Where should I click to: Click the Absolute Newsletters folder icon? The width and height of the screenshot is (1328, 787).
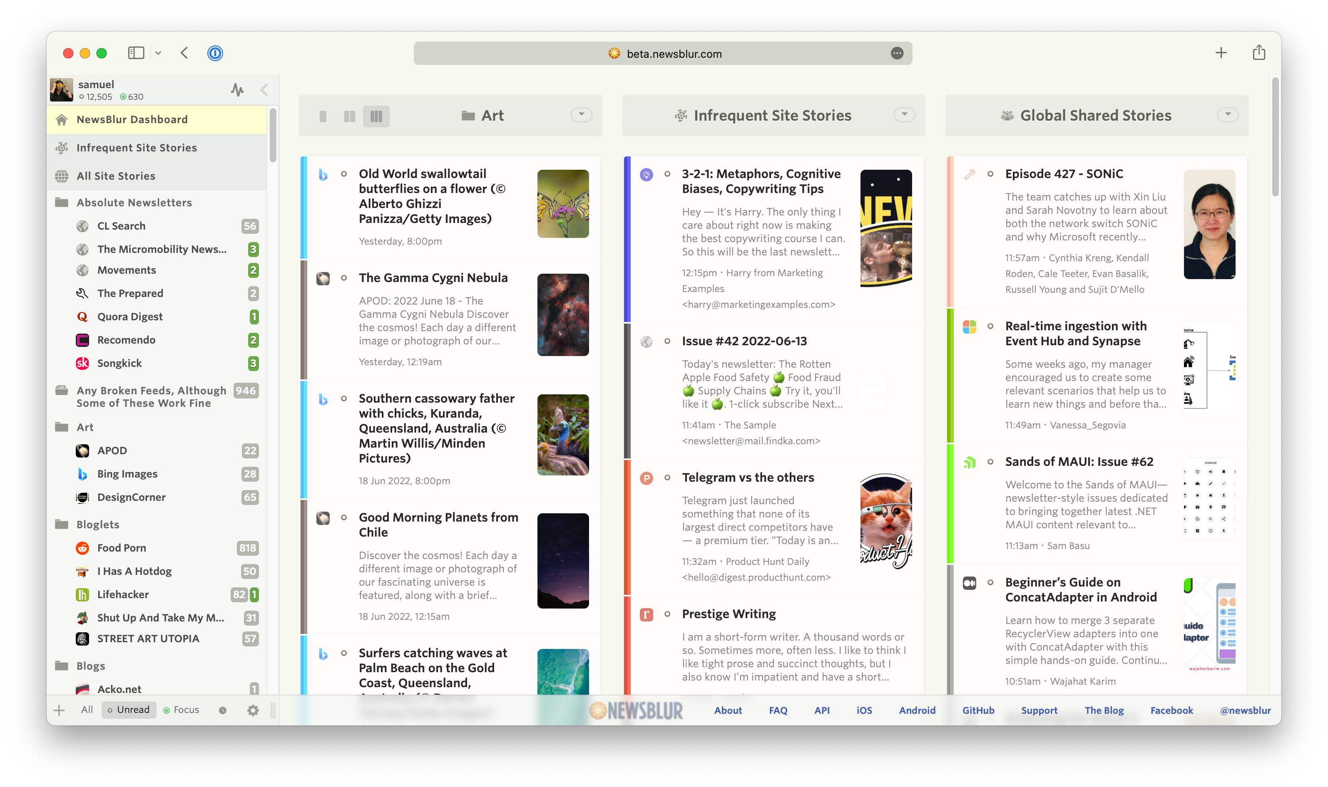(62, 202)
